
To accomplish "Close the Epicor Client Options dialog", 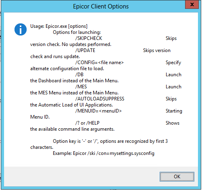I will tap(192, 4).
